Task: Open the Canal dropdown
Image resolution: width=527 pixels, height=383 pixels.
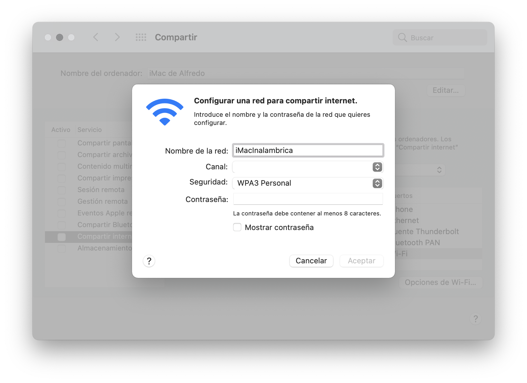Action: pyautogui.click(x=308, y=167)
